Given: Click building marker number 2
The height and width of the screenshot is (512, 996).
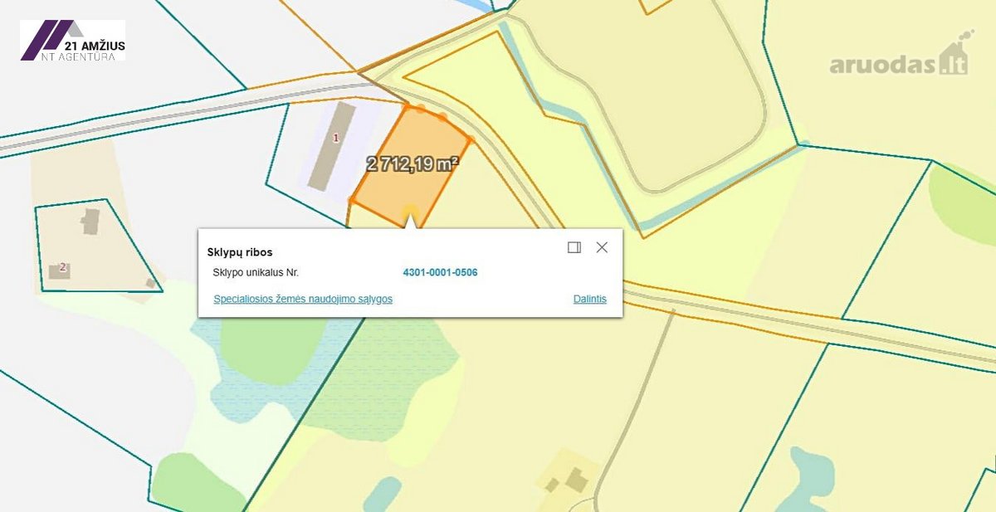Looking at the screenshot, I should [x=63, y=267].
